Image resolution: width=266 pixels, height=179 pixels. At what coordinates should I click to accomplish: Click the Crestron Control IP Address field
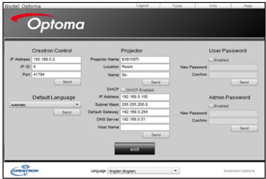point(57,60)
